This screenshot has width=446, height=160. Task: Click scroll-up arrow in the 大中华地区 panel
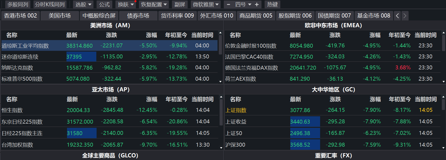click(443, 97)
